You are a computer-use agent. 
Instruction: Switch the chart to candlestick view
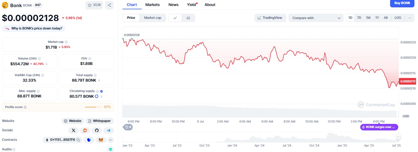click(x=188, y=18)
